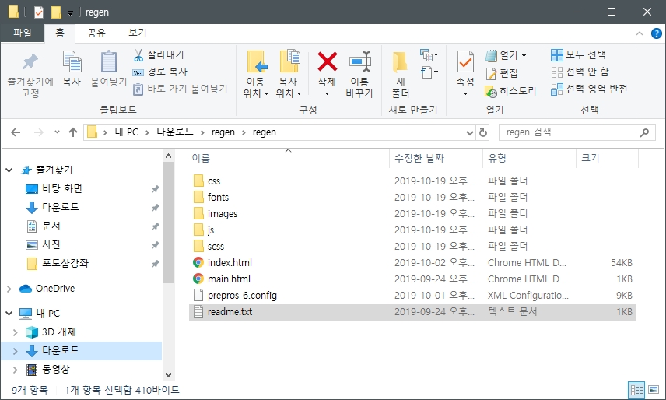Click the search magnifier icon

pos(644,132)
